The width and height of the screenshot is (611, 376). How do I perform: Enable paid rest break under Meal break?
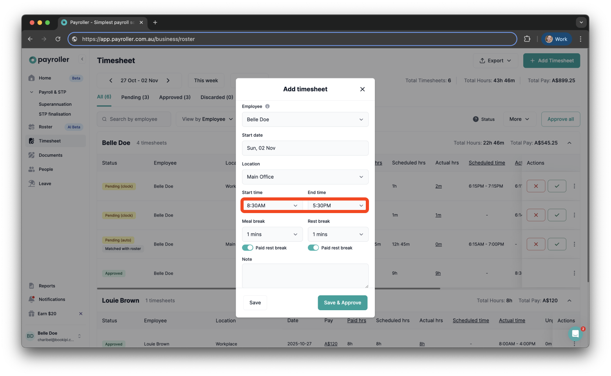click(247, 248)
